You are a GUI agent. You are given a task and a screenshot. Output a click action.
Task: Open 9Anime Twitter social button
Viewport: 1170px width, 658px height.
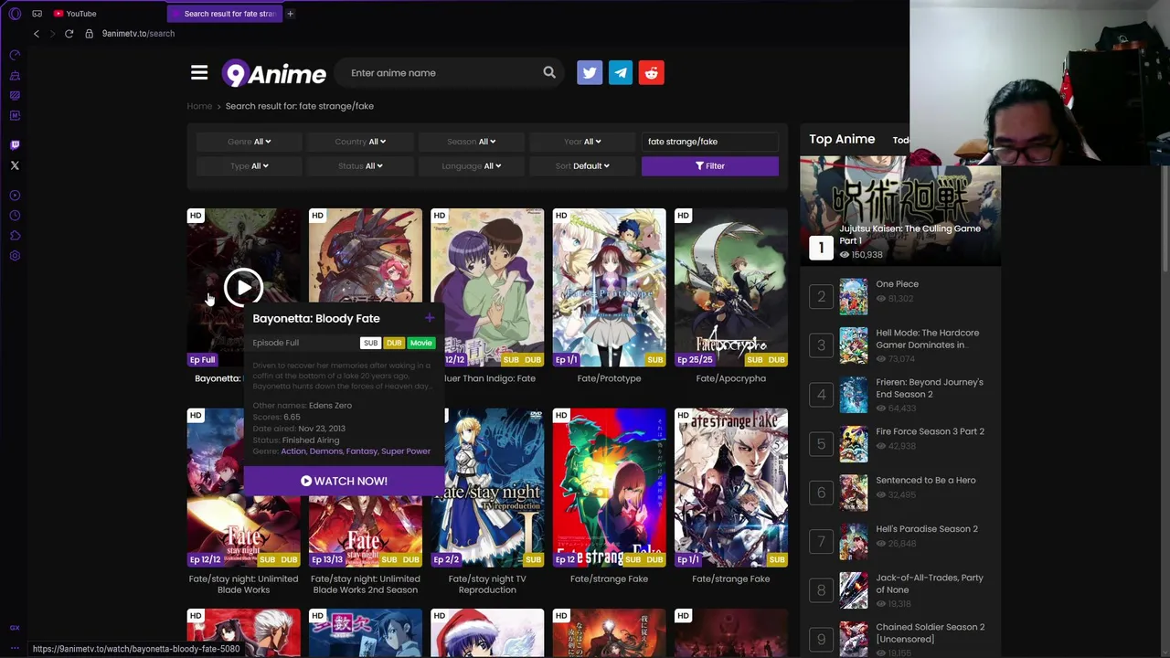coord(590,73)
